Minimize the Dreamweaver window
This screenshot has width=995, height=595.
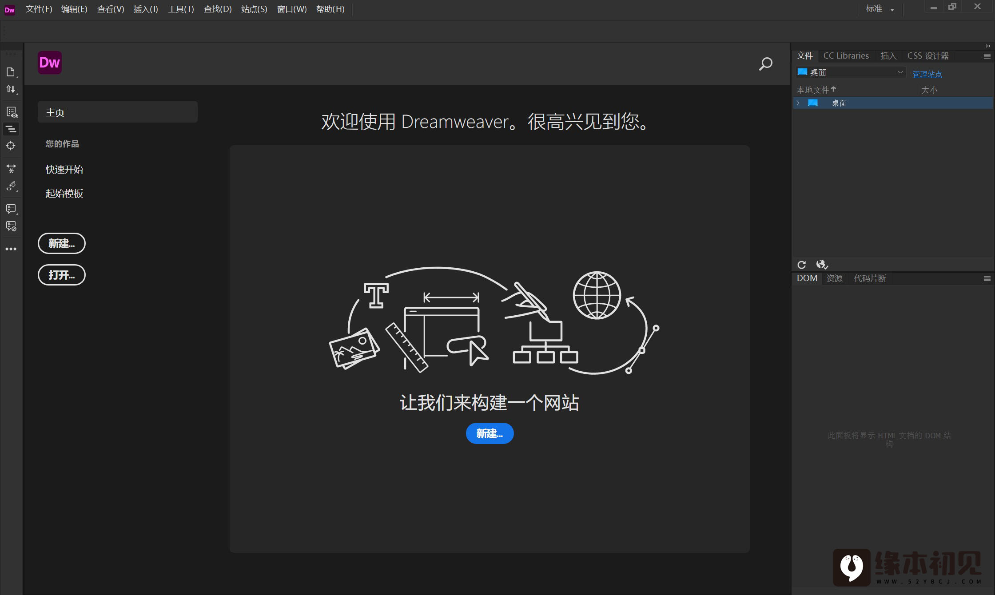[934, 7]
